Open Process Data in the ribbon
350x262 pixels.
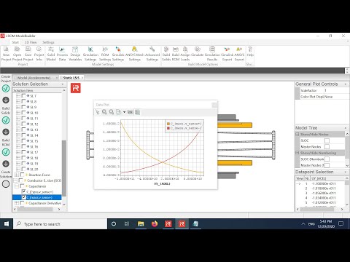(62, 54)
